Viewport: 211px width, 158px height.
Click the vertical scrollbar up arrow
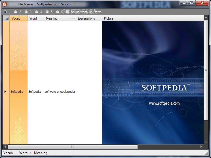pyautogui.click(x=206, y=18)
